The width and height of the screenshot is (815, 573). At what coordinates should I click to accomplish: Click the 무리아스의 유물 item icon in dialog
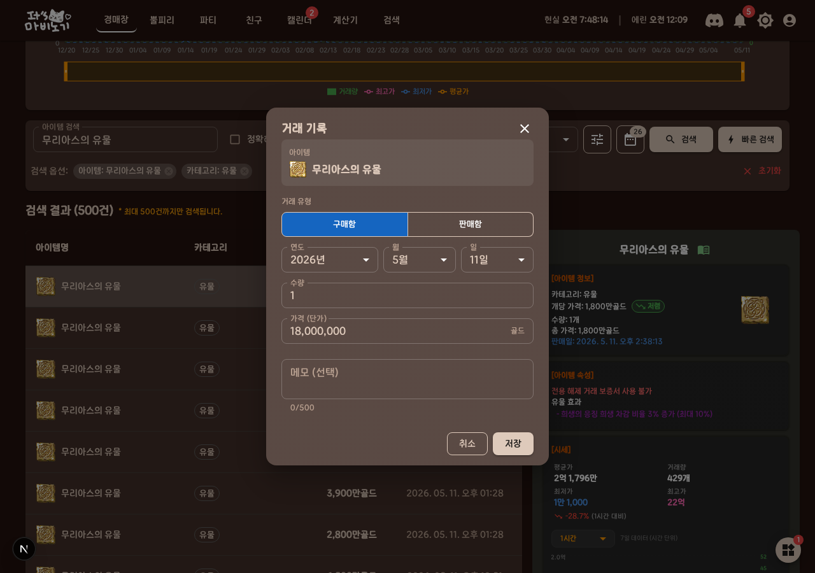(297, 169)
